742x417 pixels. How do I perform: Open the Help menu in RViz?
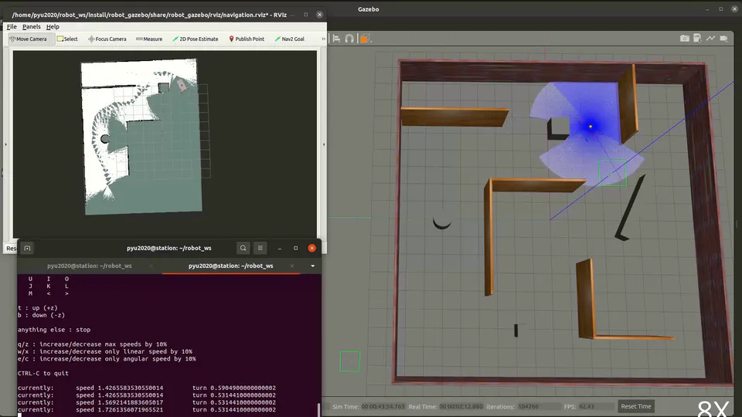click(x=53, y=27)
